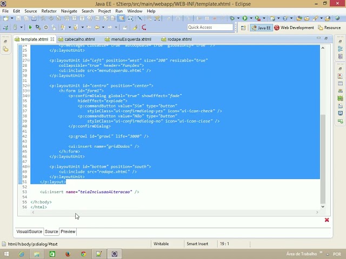Open the Run configurations dropdown arrow
Screen dimensions: 346x259
click(251, 18)
